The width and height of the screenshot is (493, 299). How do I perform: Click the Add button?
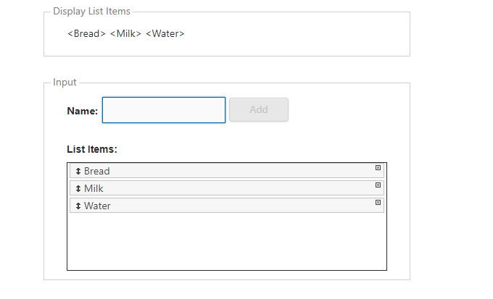(259, 109)
